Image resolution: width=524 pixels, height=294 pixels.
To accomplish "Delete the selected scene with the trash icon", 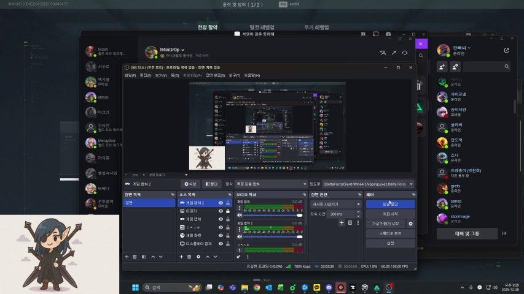I will [x=135, y=257].
